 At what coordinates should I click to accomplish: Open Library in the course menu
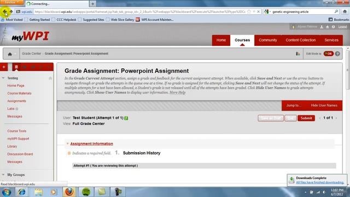pyautogui.click(x=12, y=147)
